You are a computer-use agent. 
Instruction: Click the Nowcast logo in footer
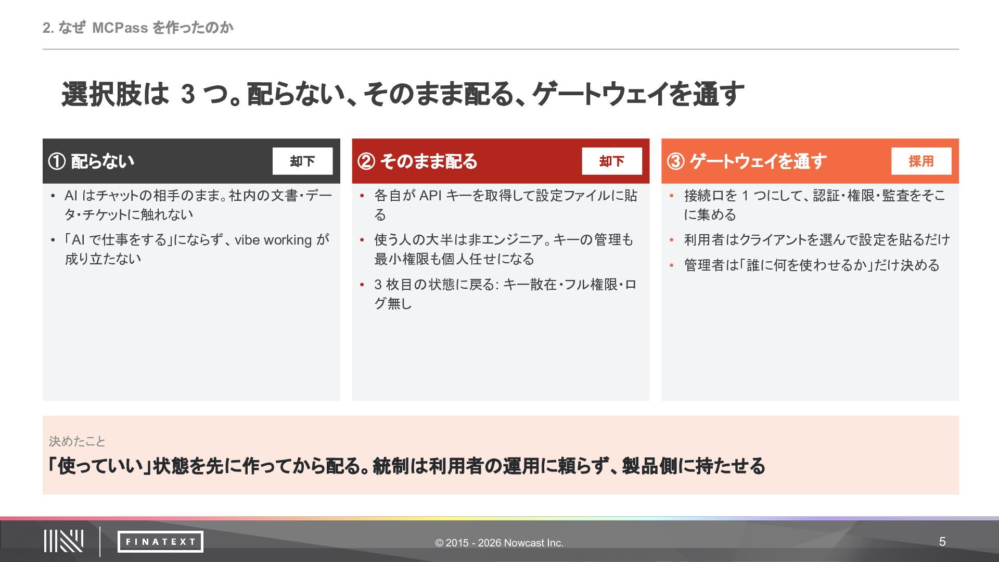(x=63, y=541)
